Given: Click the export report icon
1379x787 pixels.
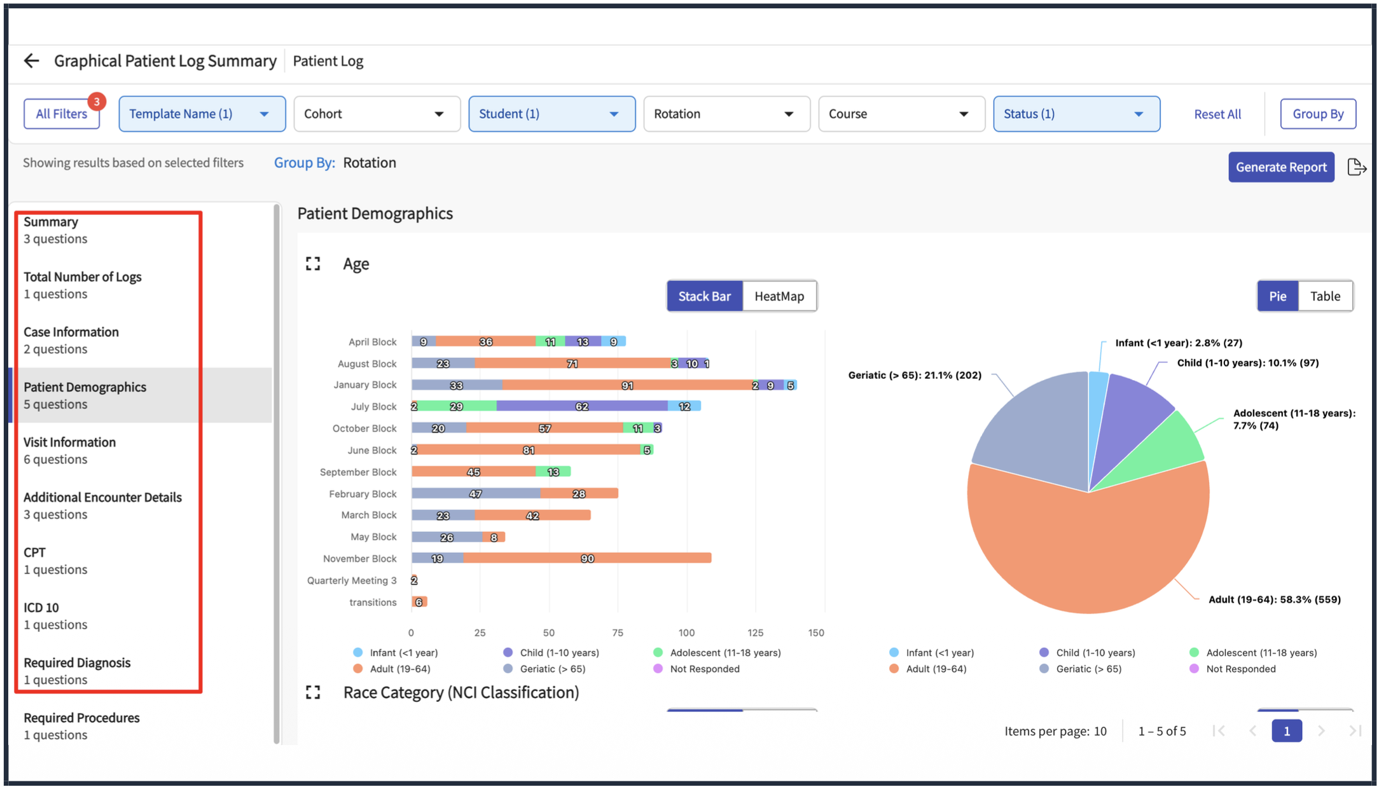Looking at the screenshot, I should click(1357, 167).
